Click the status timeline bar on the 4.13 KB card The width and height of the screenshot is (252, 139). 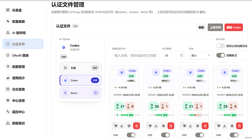(196, 115)
